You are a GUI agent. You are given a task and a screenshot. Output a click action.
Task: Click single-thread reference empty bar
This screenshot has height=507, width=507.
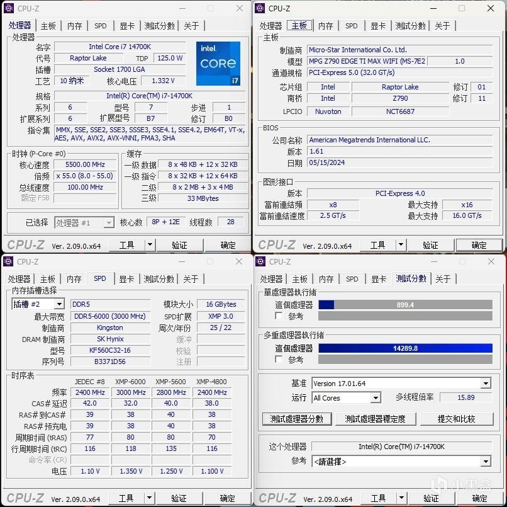(x=406, y=316)
